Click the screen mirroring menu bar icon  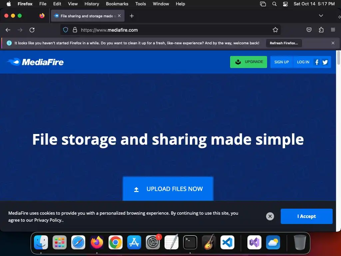263,4
